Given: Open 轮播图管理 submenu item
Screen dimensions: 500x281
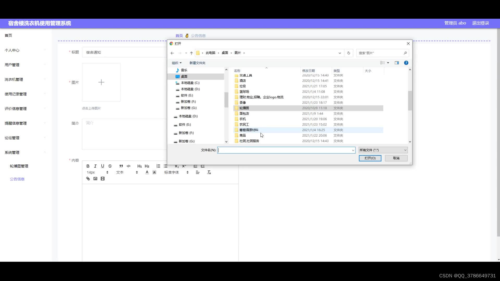Looking at the screenshot, I should point(19,166).
